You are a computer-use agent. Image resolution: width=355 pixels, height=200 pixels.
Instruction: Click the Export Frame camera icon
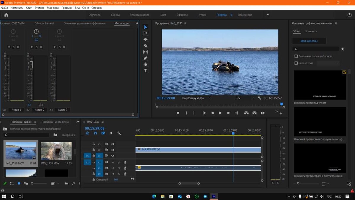click(x=263, y=113)
